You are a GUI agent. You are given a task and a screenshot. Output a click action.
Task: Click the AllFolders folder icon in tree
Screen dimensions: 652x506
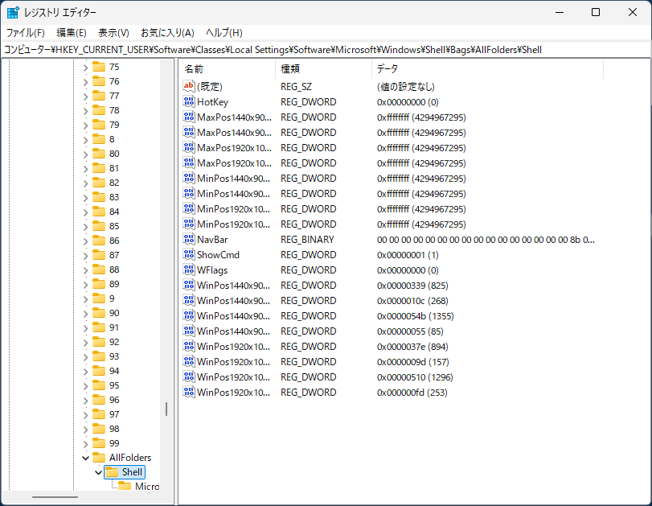point(99,458)
